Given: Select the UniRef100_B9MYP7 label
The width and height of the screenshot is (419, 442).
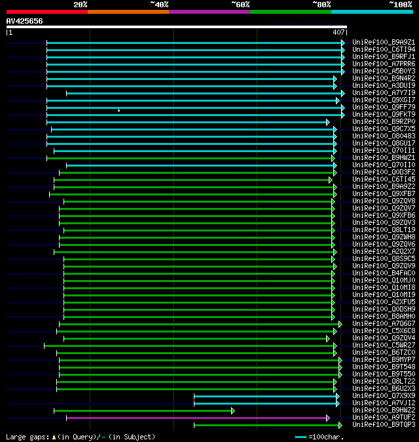Looking at the screenshot, I should 384,359.
